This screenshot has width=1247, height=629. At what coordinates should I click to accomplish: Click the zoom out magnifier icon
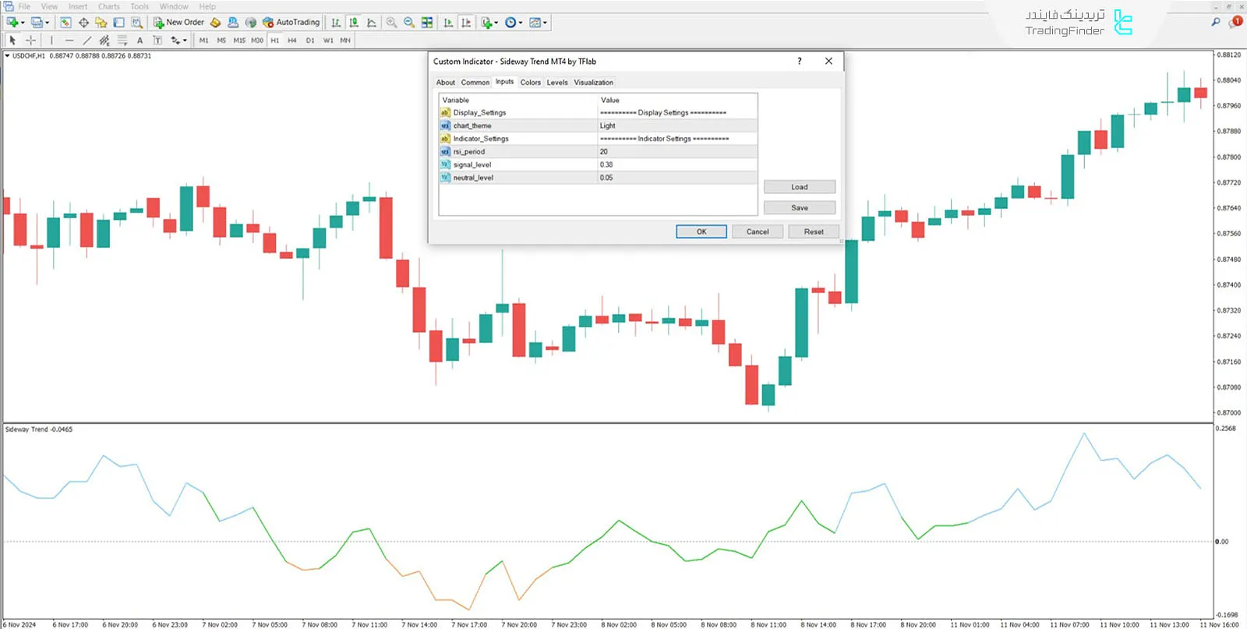409,23
